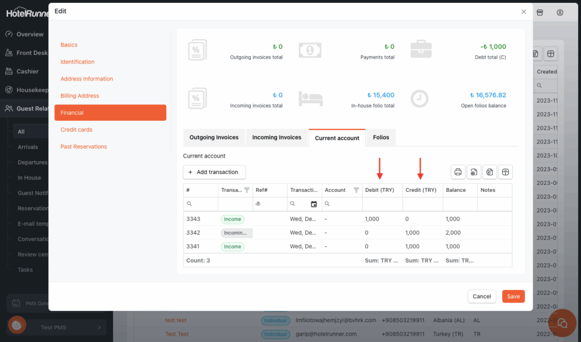
Task: Open the Account column filter funnel
Action: pyautogui.click(x=356, y=190)
